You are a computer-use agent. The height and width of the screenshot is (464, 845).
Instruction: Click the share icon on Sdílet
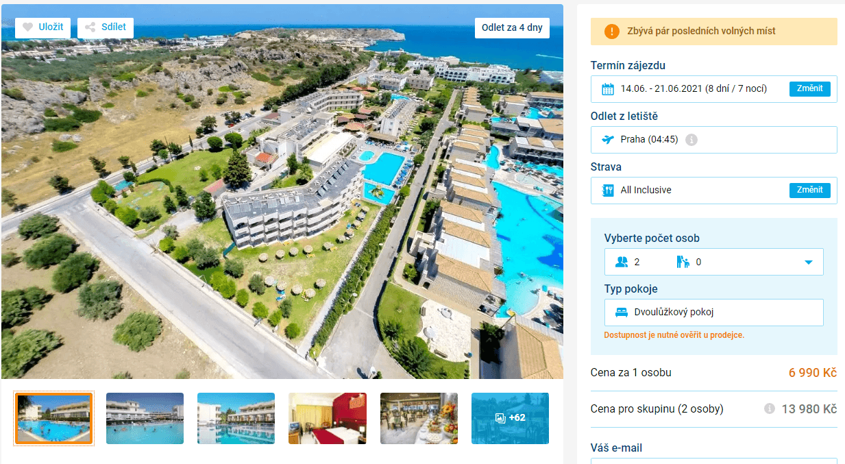point(90,27)
